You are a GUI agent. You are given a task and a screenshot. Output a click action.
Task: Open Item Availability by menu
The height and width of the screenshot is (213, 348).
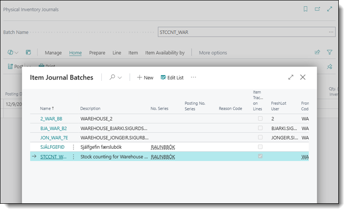165,53
